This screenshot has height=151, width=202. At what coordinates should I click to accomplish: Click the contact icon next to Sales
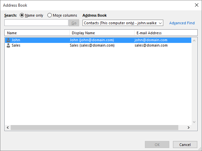coord(8,45)
